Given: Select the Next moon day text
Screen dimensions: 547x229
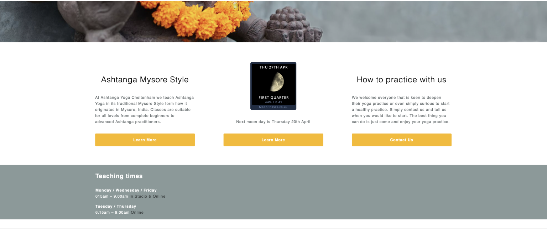Looking at the screenshot, I should (273, 122).
